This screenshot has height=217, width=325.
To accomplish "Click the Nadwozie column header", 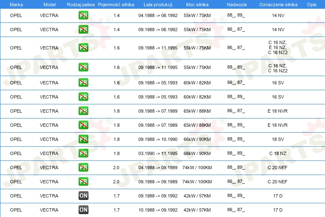I will pyautogui.click(x=237, y=5).
